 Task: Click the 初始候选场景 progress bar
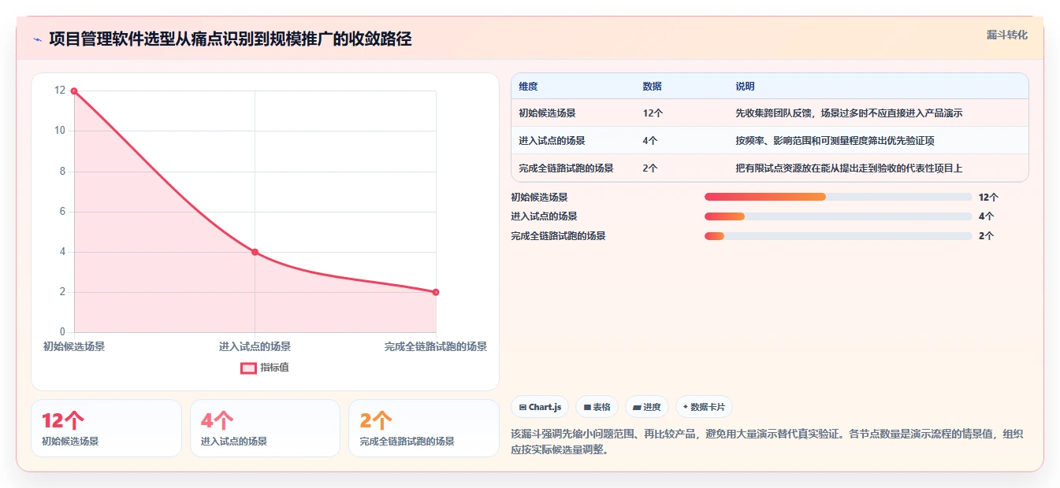839,198
